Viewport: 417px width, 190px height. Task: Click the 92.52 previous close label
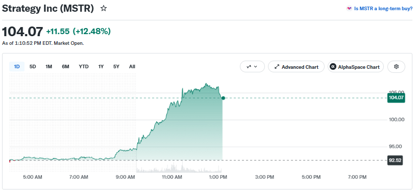coord(395,160)
